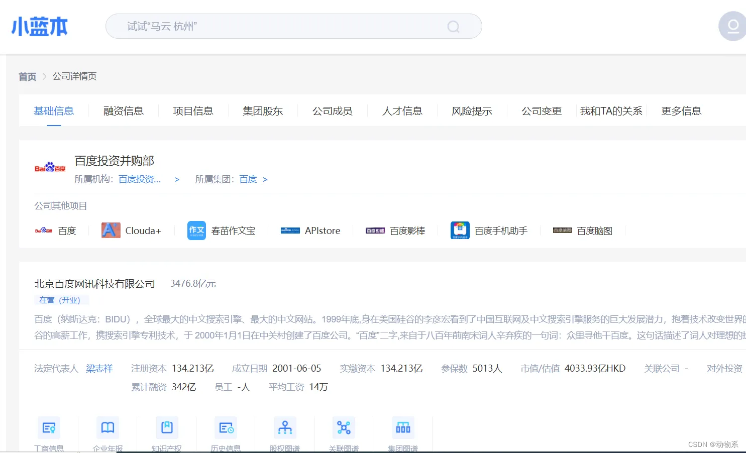Open the 更多信息 tab
The width and height of the screenshot is (746, 453).
coord(682,111)
